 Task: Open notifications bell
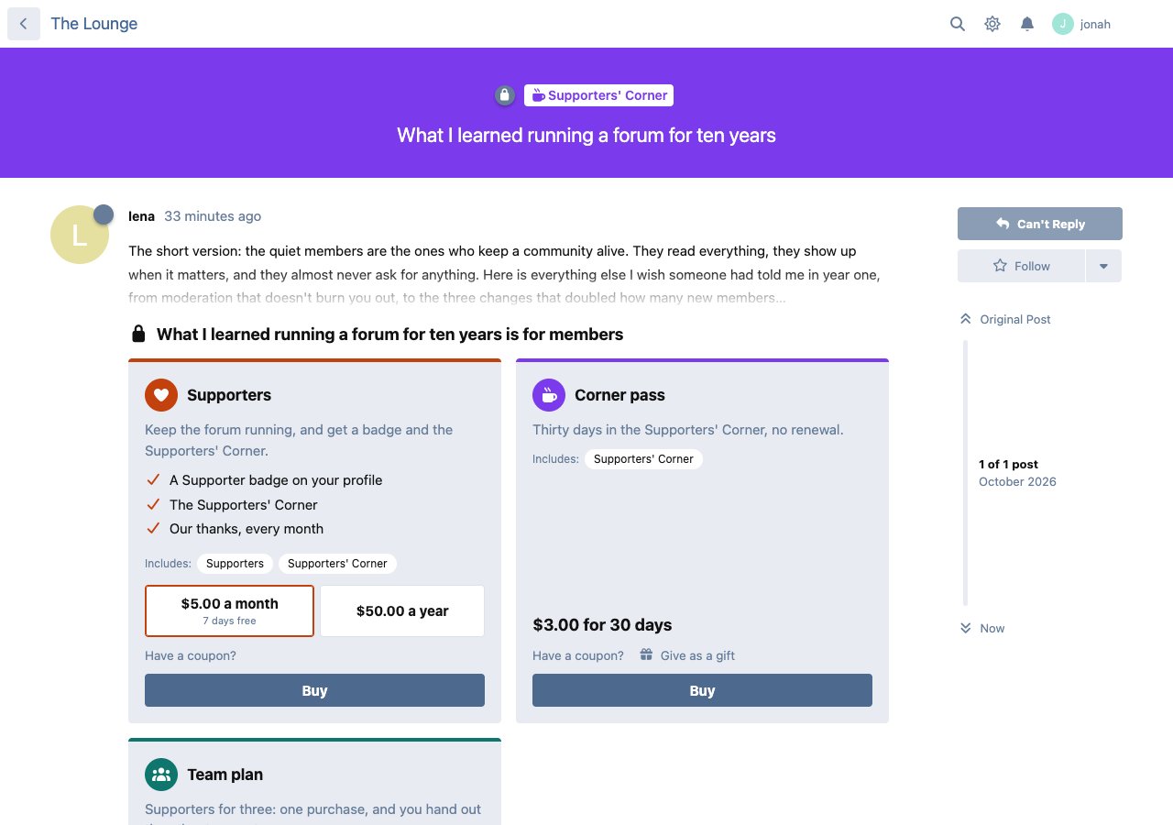pyautogui.click(x=1027, y=24)
